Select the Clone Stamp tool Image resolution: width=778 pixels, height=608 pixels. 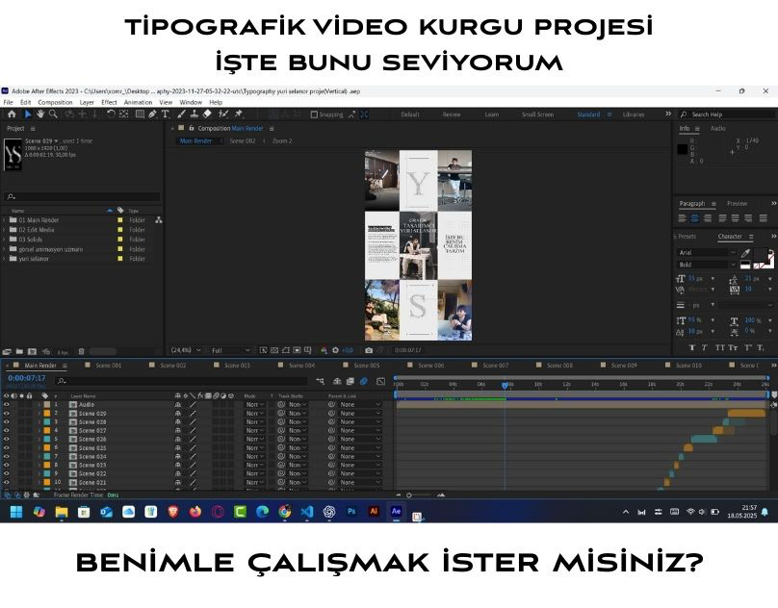(x=194, y=114)
